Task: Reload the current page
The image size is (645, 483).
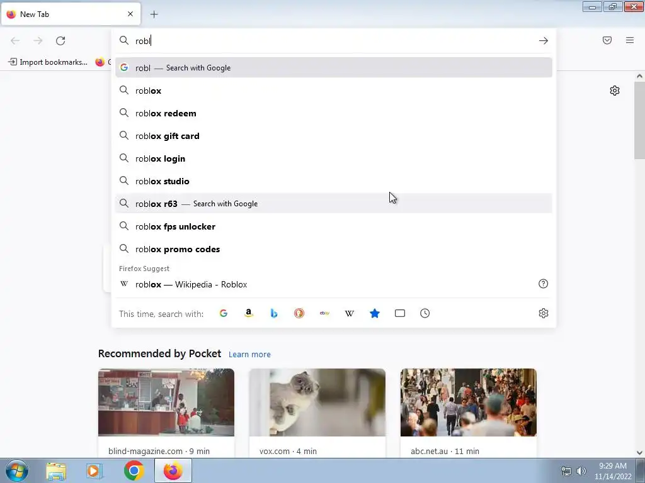Action: tap(60, 41)
